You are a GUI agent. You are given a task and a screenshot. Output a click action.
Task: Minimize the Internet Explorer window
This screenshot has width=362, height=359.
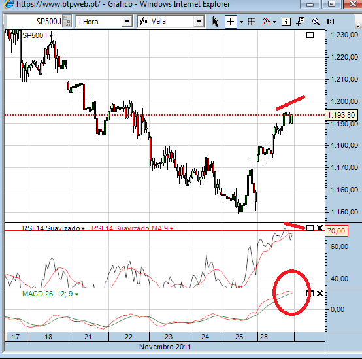click(310, 4)
